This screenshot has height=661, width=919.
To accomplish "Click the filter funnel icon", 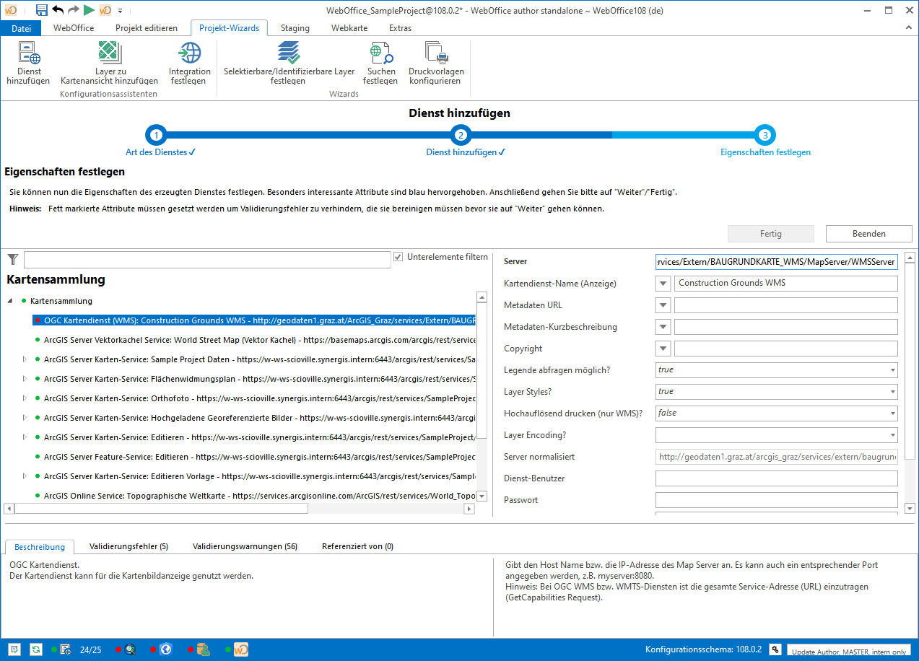I will 13,259.
